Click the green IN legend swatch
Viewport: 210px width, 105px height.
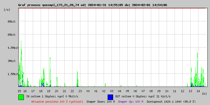(21, 97)
